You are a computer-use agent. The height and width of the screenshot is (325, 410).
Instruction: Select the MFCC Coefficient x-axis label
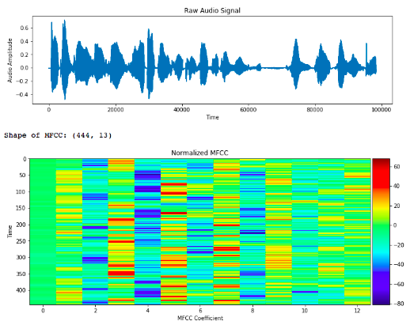[x=200, y=318]
